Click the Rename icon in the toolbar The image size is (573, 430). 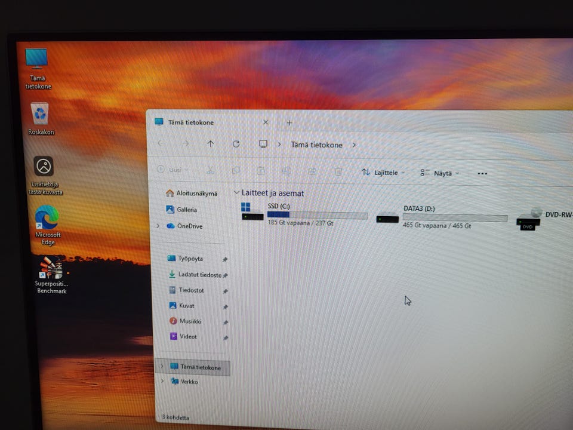[286, 171]
